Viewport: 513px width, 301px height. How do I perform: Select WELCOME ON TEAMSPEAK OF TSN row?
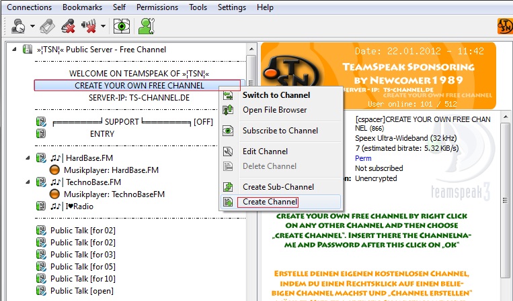coord(139,73)
